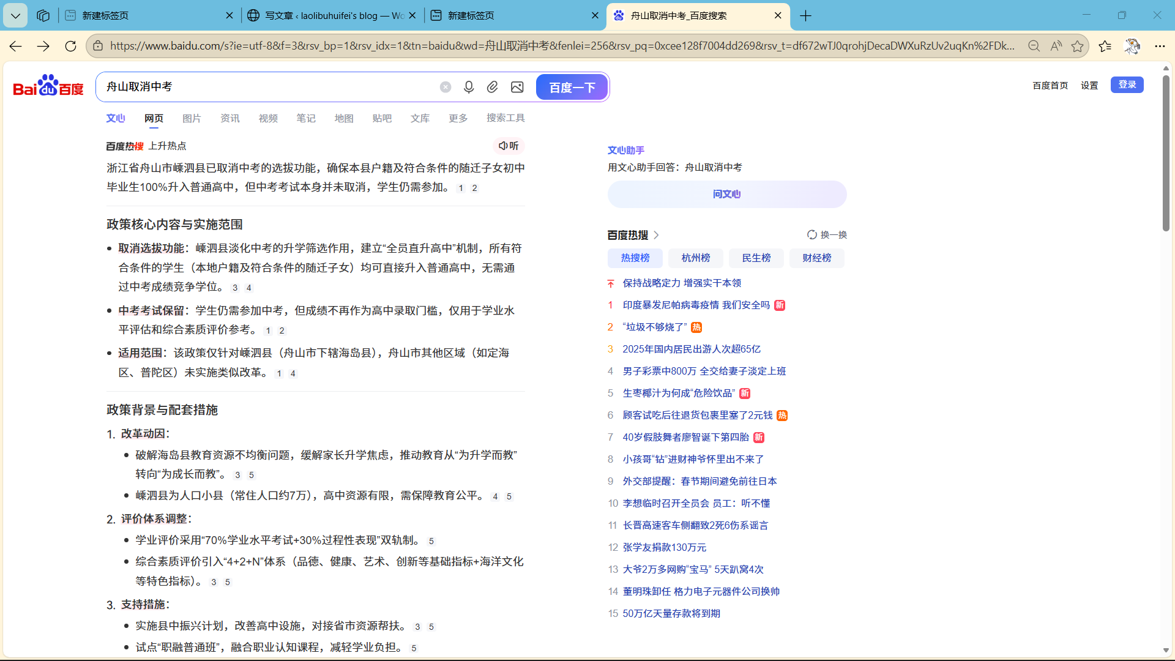
Task: Open the tab list dropdown arrow
Action: click(15, 15)
